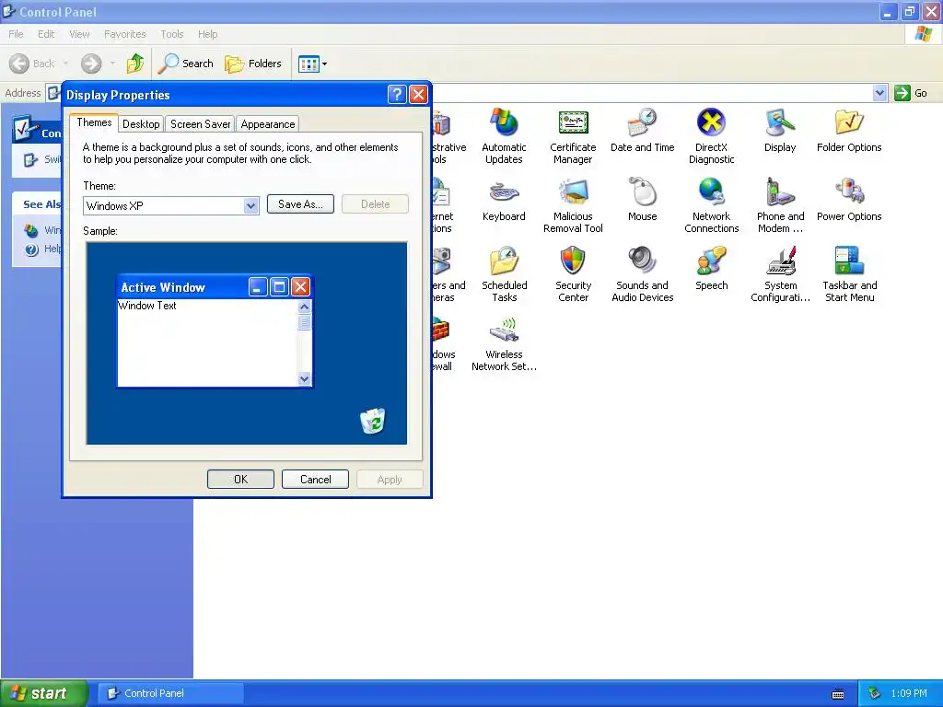
Task: Switch to the Desktop tab
Action: [141, 124]
